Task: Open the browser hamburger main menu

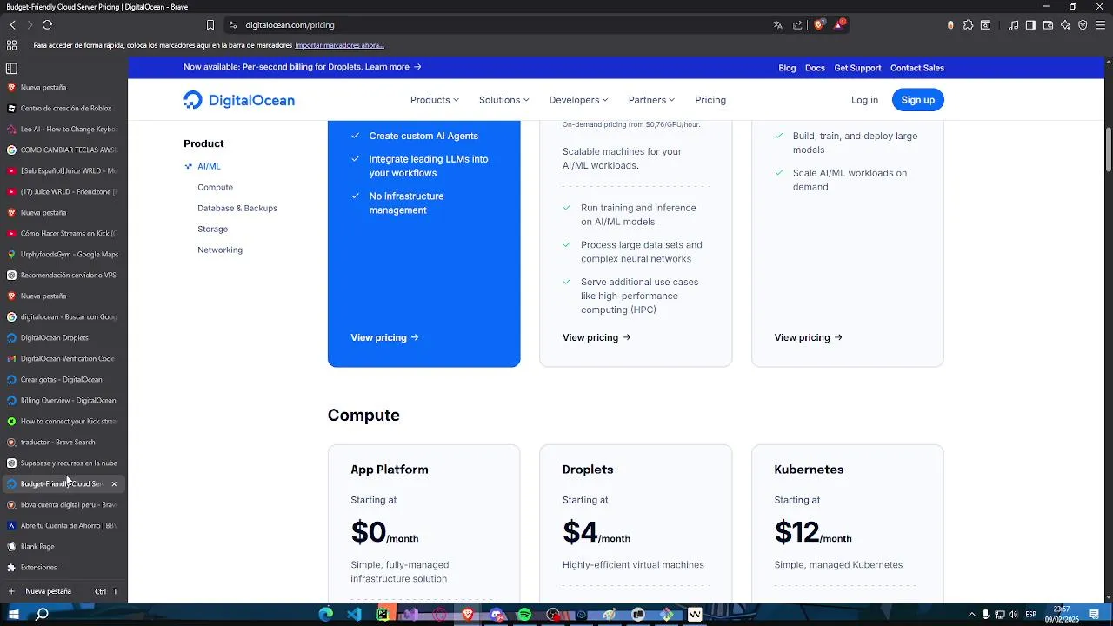Action: 1100,25
